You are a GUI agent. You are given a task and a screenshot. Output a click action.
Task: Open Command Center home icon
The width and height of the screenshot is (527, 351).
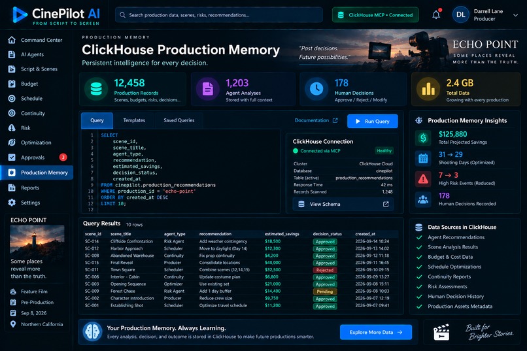(12, 40)
